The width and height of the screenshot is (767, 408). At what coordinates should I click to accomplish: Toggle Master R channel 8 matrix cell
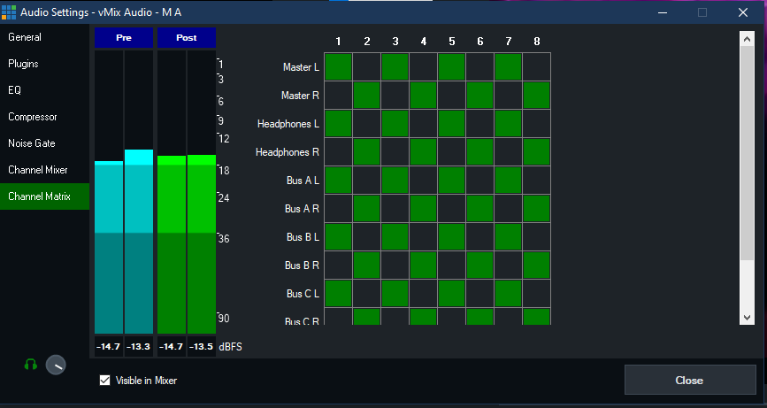click(536, 96)
